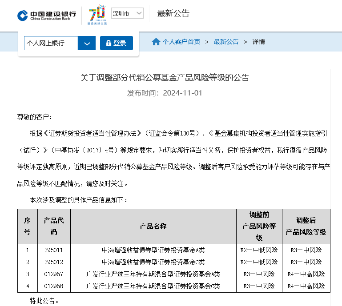The height and width of the screenshot is (306, 342).
Task: Expand the blue chevron next to 个人网上银行
Action: click(87, 43)
